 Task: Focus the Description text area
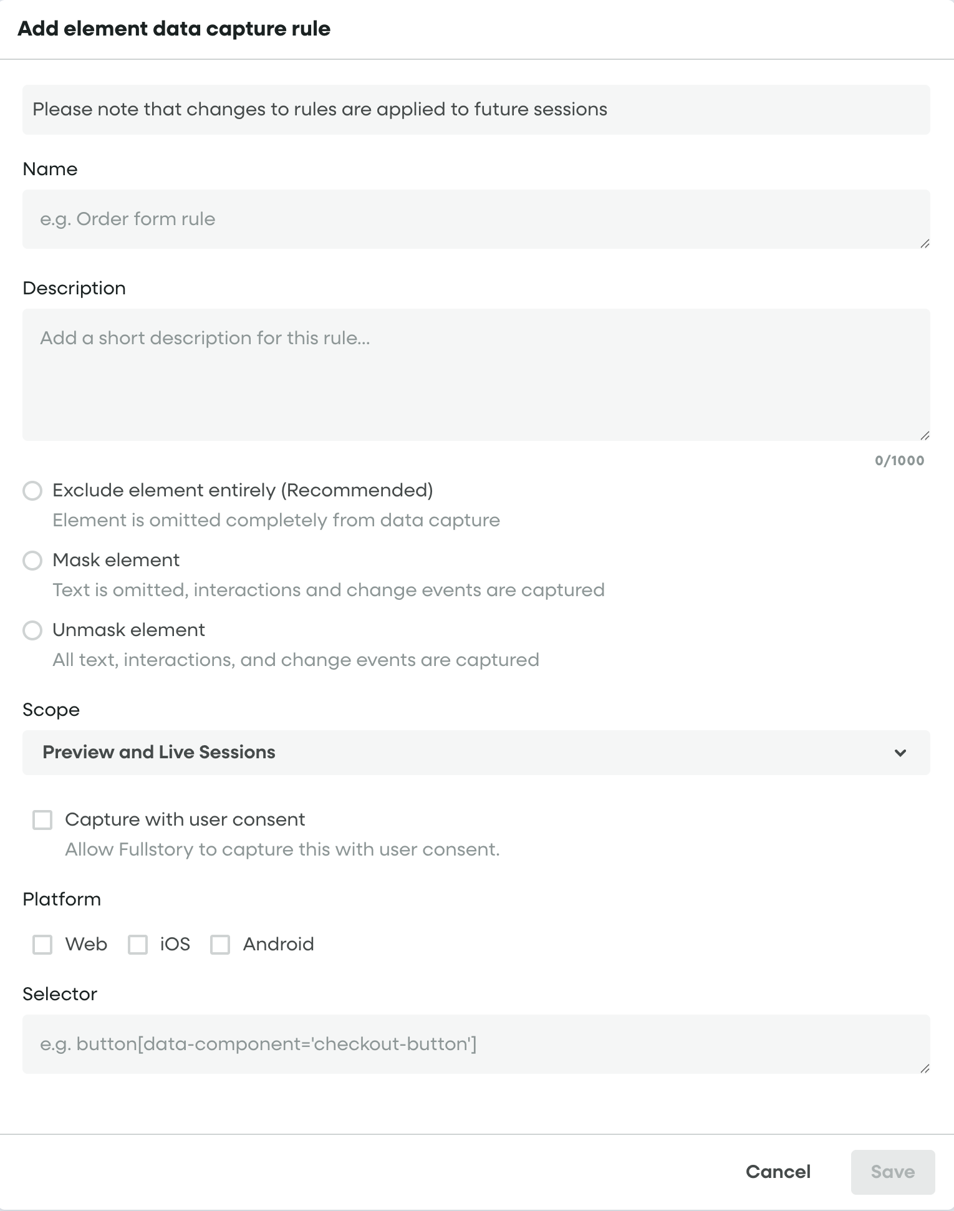pyautogui.click(x=476, y=374)
